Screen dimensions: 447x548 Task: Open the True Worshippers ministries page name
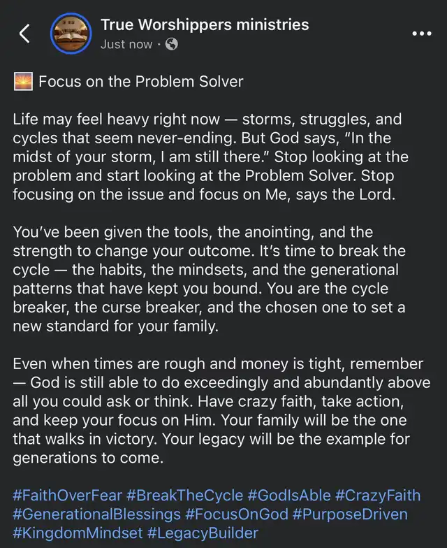pyautogui.click(x=205, y=25)
